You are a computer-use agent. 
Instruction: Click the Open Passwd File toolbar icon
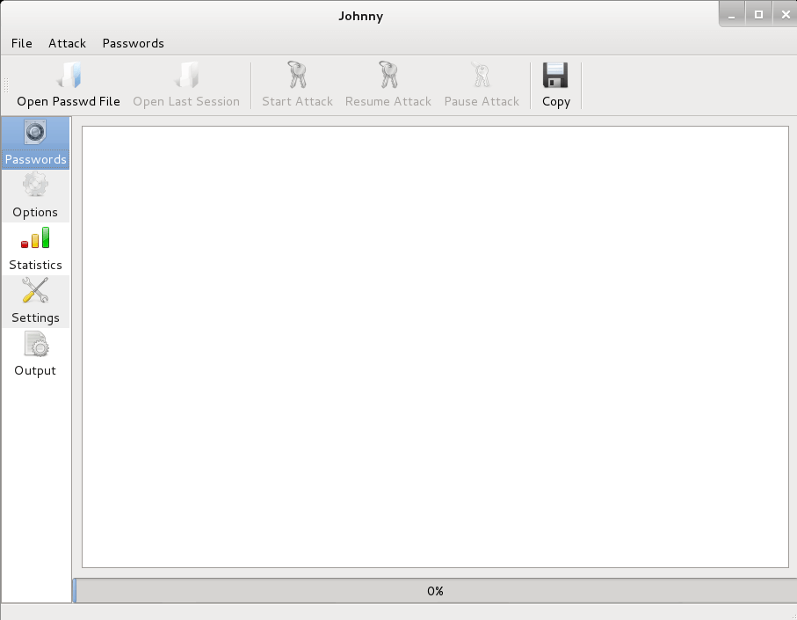68,77
